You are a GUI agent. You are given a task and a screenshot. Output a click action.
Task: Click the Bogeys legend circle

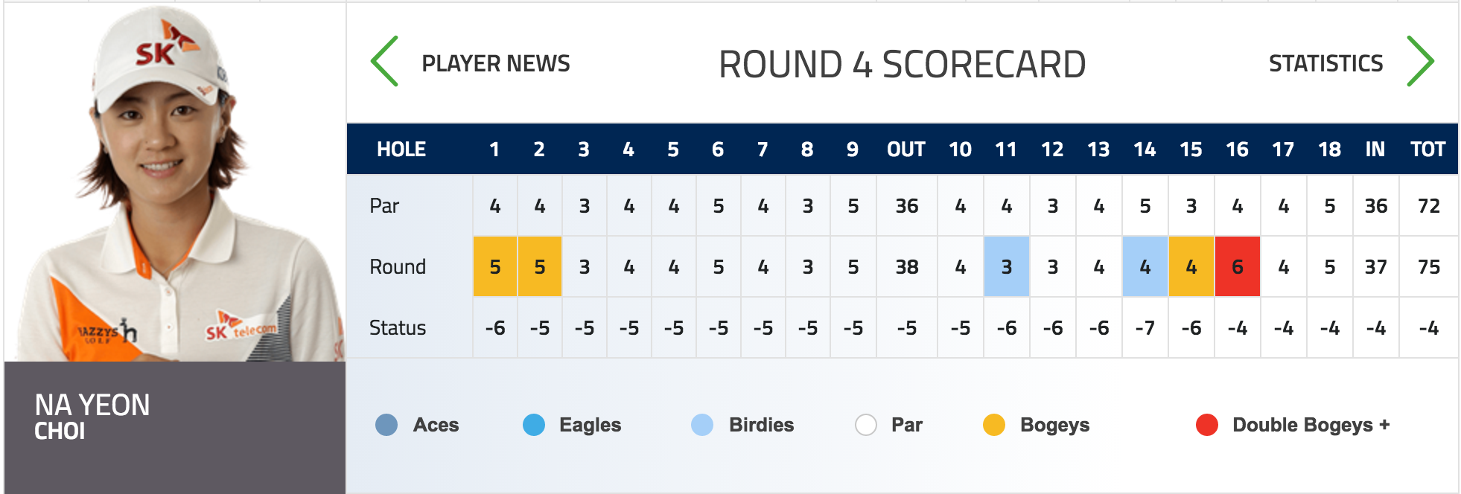click(x=994, y=425)
